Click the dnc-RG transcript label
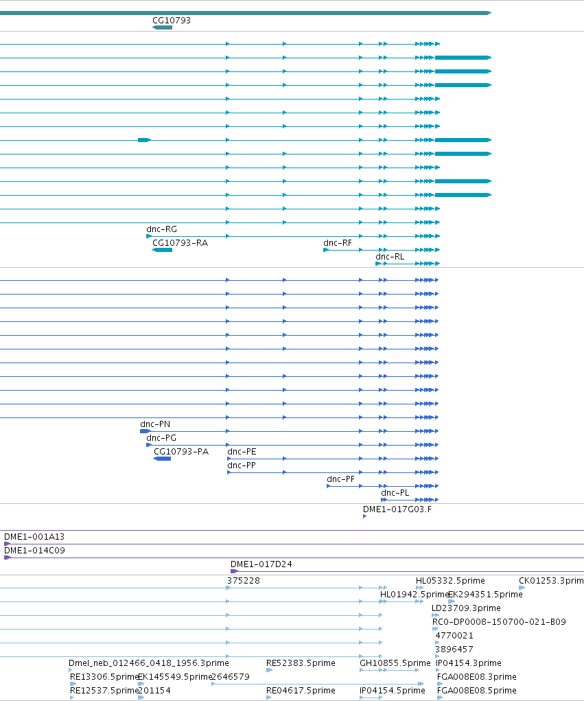The image size is (584, 701). (x=162, y=229)
